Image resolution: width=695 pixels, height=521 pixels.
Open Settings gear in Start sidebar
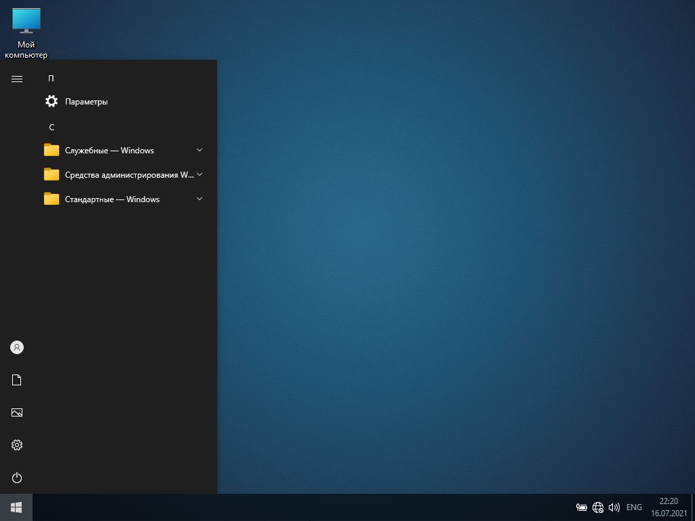[17, 445]
